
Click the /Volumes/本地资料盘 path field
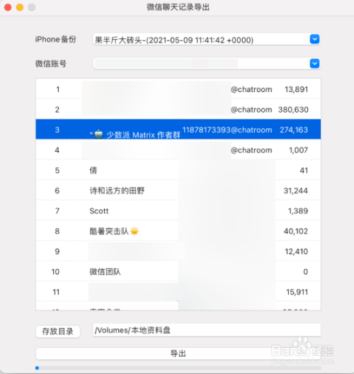tap(207, 330)
